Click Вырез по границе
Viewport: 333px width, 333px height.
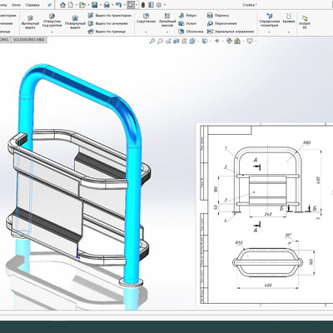point(107,32)
